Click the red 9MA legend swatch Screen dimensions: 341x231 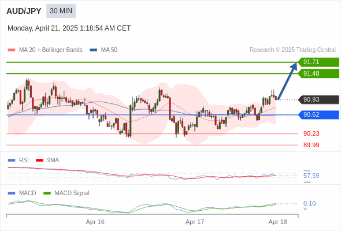(x=39, y=161)
